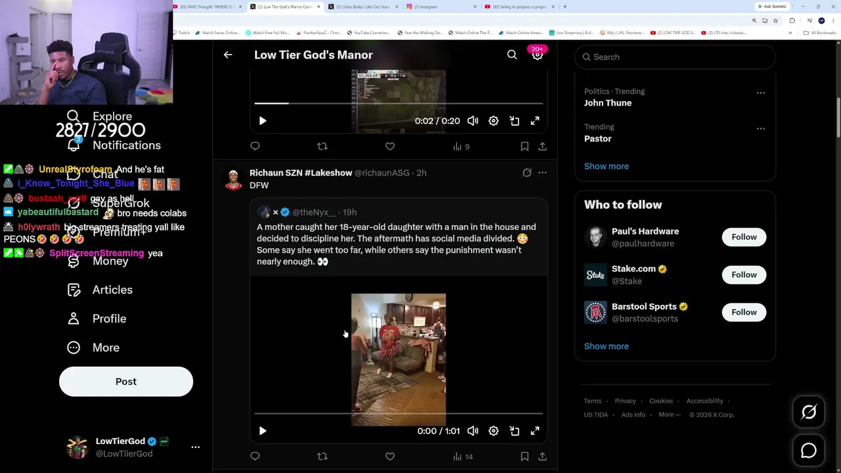Viewport: 841px width, 473px height.
Task: Open the floating messages chat button
Action: [809, 451]
